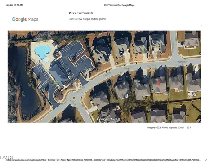Click the satellite map image

[x=104, y=76]
